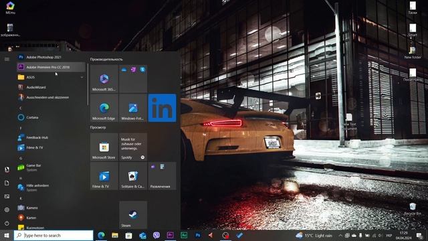428x241 pixels.
Task: Open the Solitaire & Casual Games tile
Action: pyautogui.click(x=133, y=176)
